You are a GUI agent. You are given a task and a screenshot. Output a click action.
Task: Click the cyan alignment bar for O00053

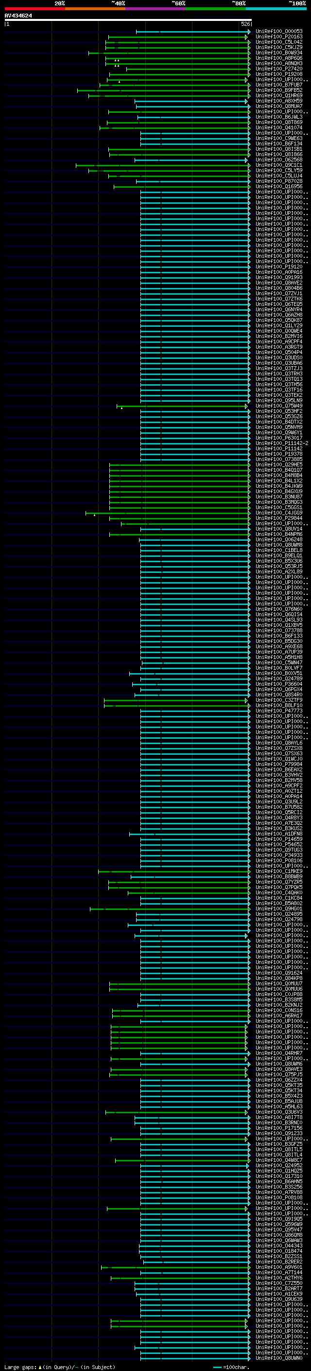tap(193, 32)
